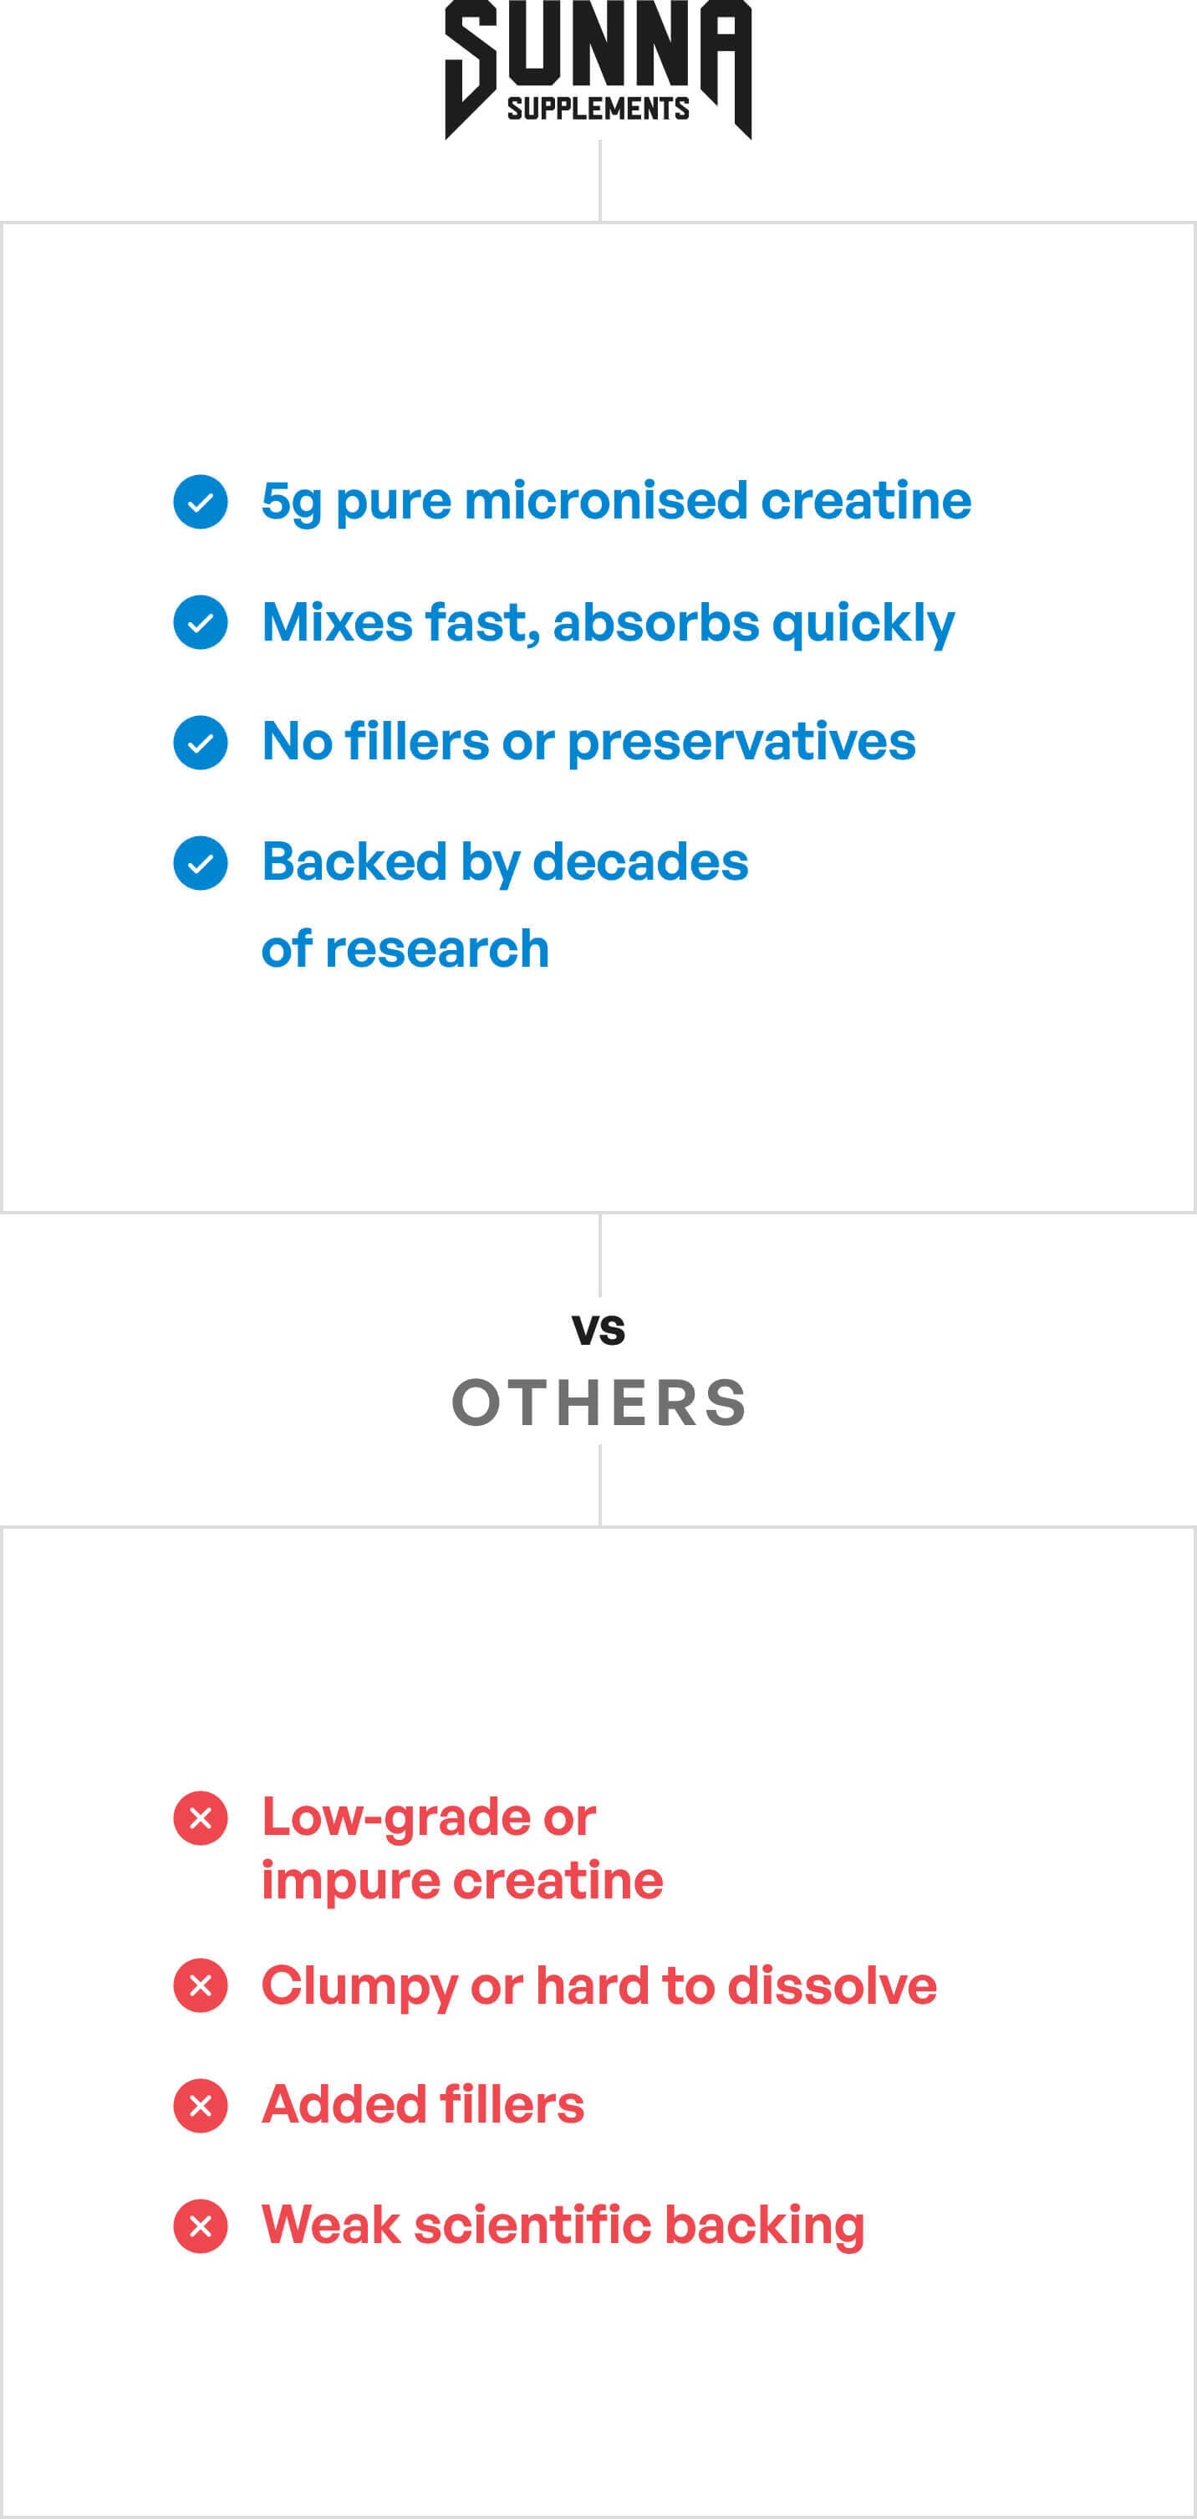
Task: Click the "vs" label above OTHERS
Action: (598, 1330)
